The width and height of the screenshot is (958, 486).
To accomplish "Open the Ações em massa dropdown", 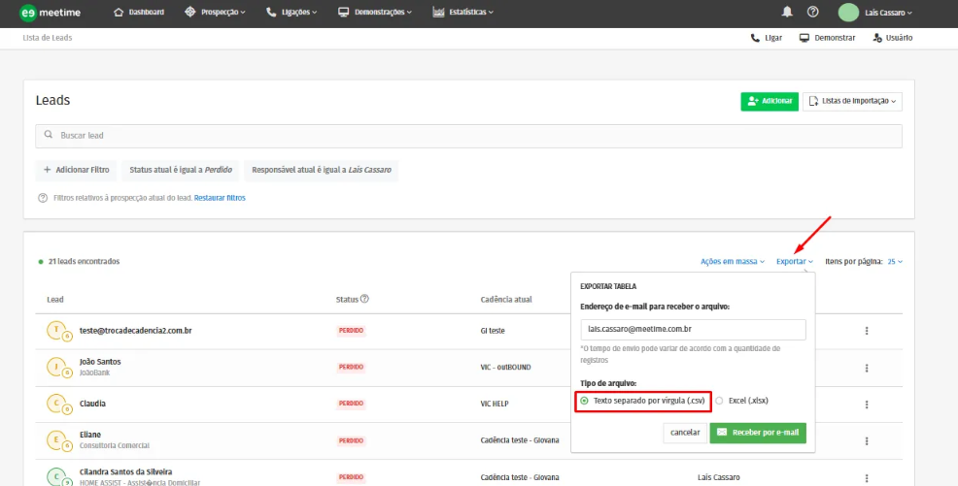I will [x=733, y=262].
